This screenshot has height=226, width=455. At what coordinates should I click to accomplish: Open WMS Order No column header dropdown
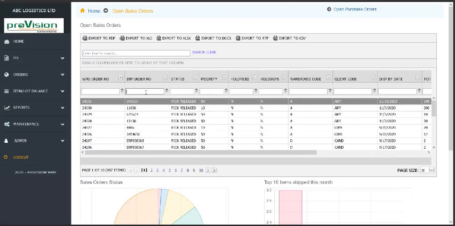click(x=121, y=78)
